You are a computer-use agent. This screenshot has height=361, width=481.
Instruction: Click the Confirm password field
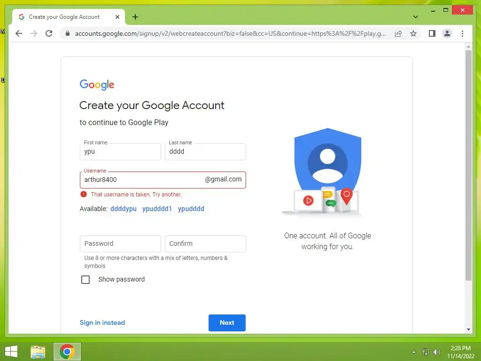click(x=205, y=244)
